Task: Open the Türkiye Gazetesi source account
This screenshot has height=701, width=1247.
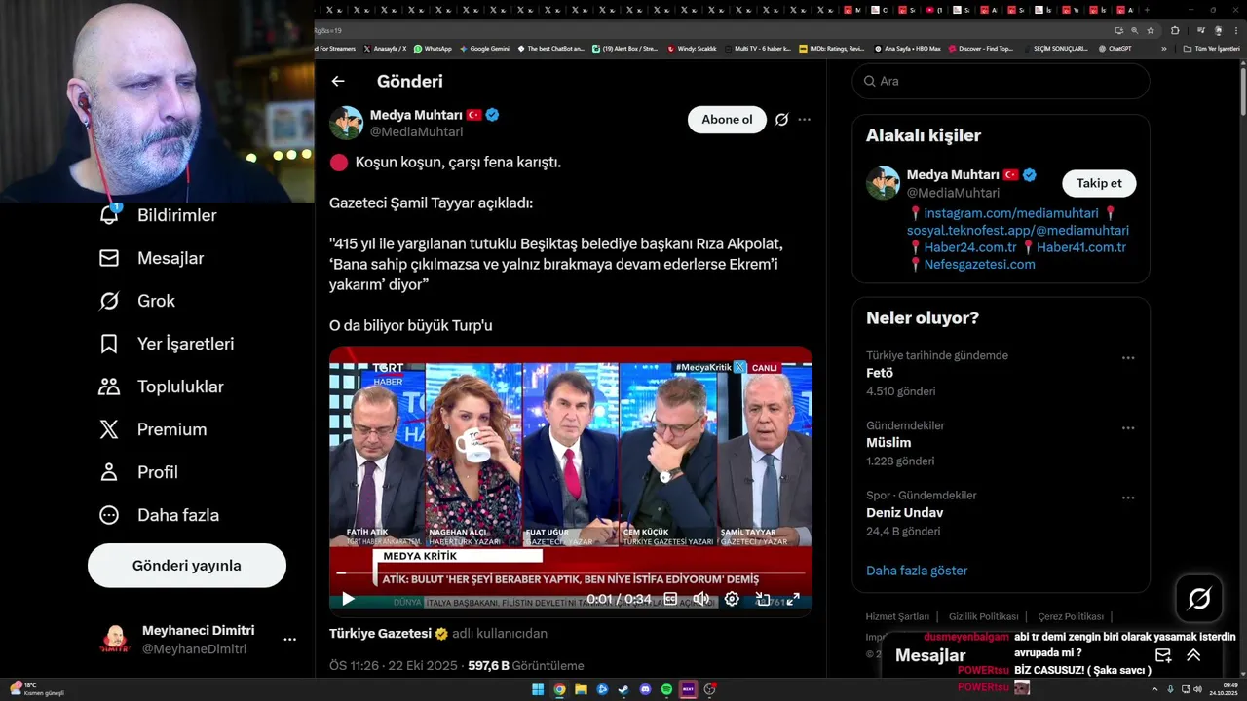Action: (380, 634)
